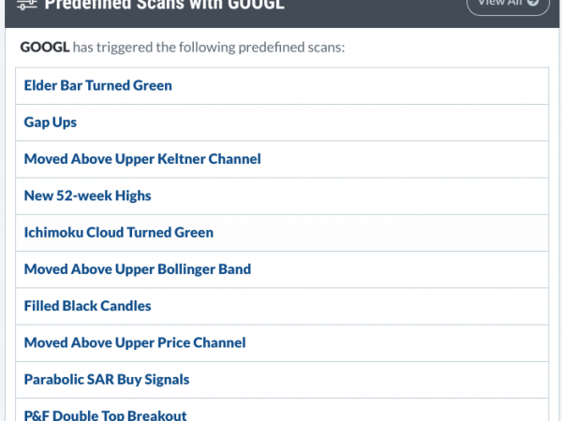Viewport: 562px width, 421px height.
Task: Click the GOOGL ticker in the description
Action: pyautogui.click(x=44, y=48)
